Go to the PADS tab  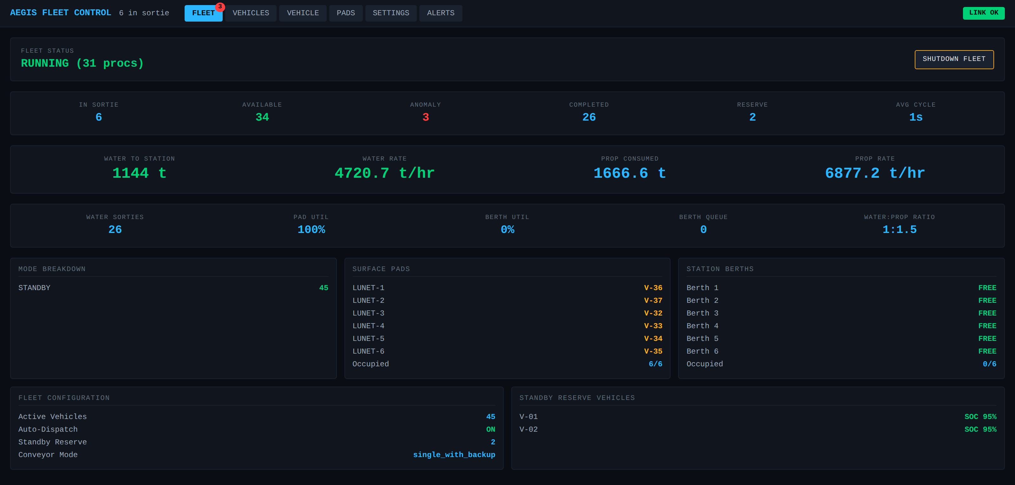(x=345, y=13)
